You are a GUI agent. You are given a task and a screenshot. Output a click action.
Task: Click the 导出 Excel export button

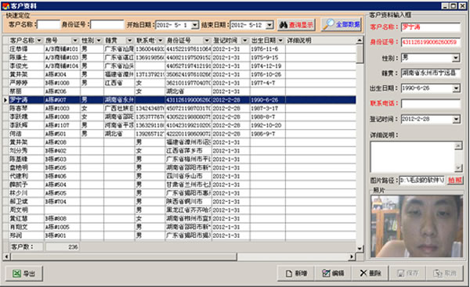click(x=24, y=273)
